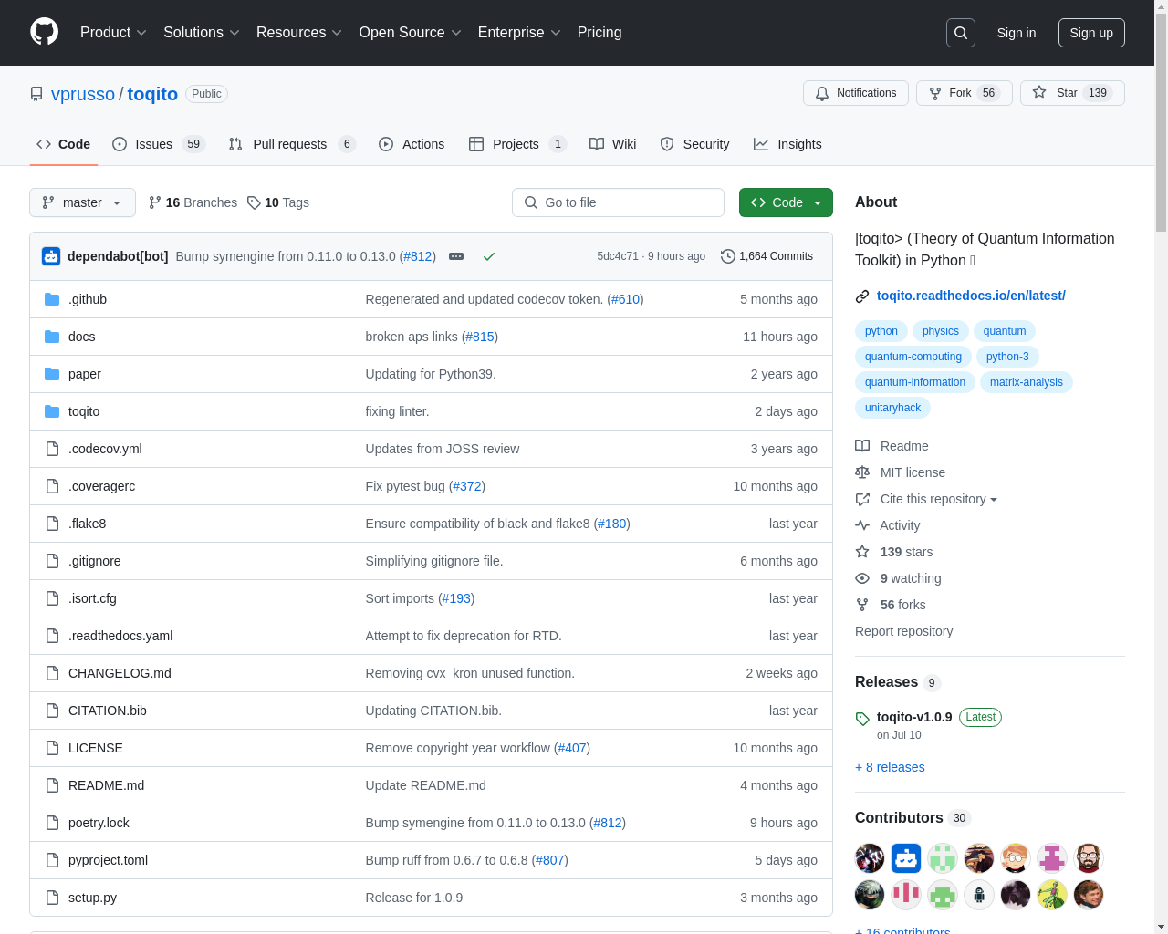Click the dependabot contributor avatar
The image size is (1168, 934).
[x=906, y=858]
